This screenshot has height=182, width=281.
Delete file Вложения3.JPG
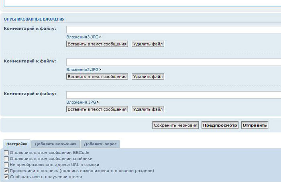[x=148, y=44]
